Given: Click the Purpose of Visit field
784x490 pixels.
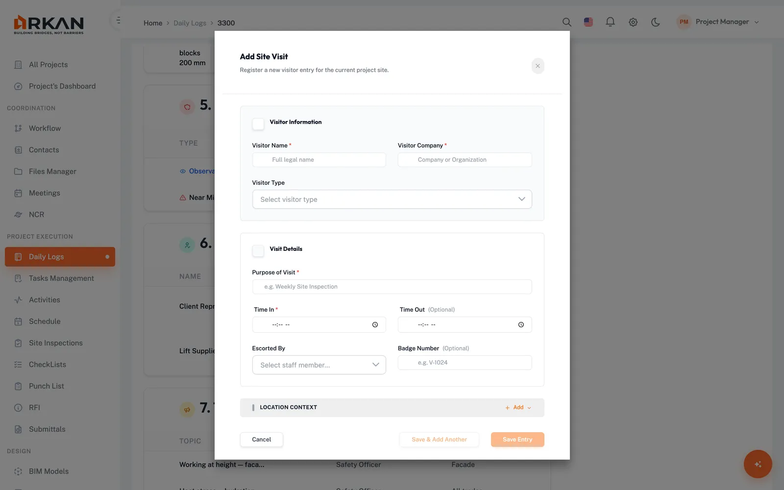Looking at the screenshot, I should coord(392,287).
